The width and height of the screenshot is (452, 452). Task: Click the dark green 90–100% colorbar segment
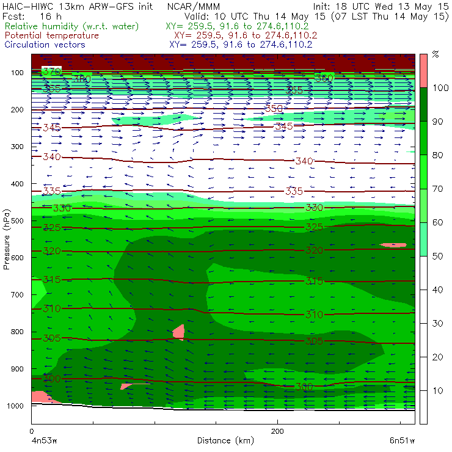(x=423, y=104)
